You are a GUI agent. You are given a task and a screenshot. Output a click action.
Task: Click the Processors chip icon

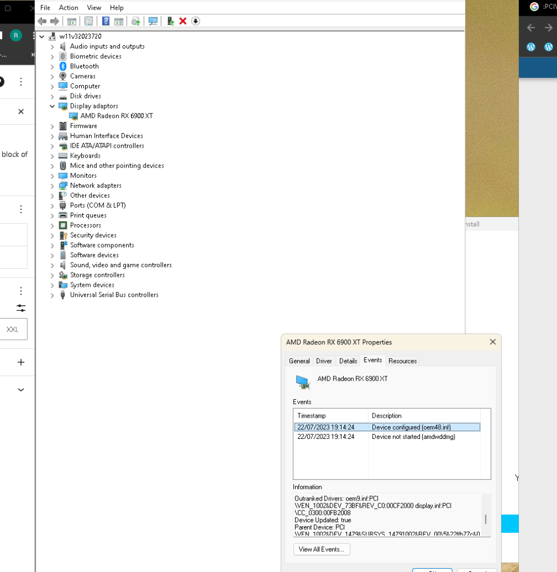[63, 225]
